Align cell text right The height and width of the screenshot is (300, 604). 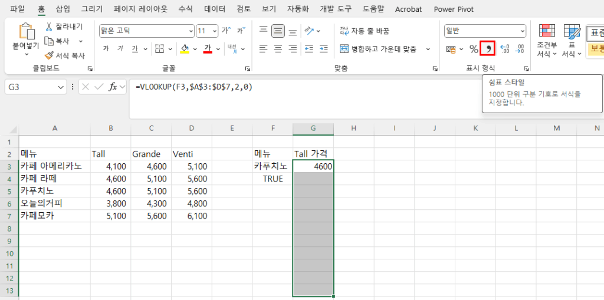coord(293,49)
